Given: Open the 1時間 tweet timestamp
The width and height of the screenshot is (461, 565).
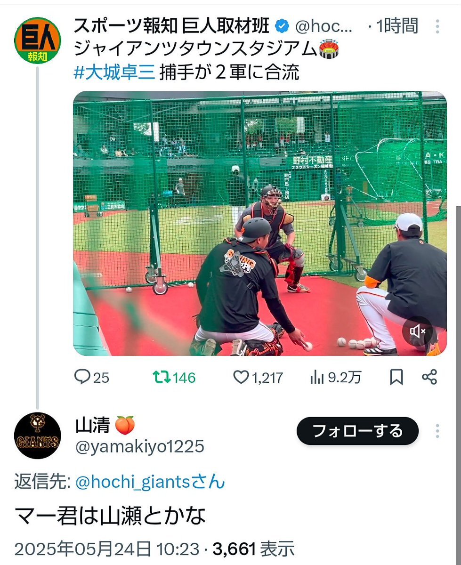Looking at the screenshot, I should coord(396,26).
